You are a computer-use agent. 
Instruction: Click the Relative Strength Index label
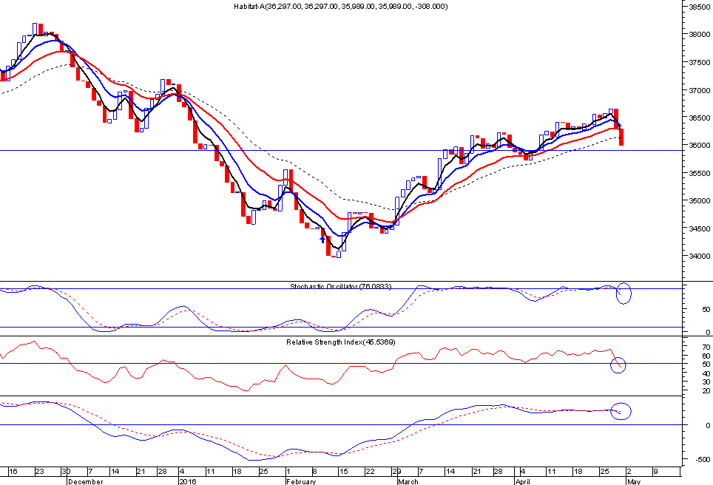(340, 342)
